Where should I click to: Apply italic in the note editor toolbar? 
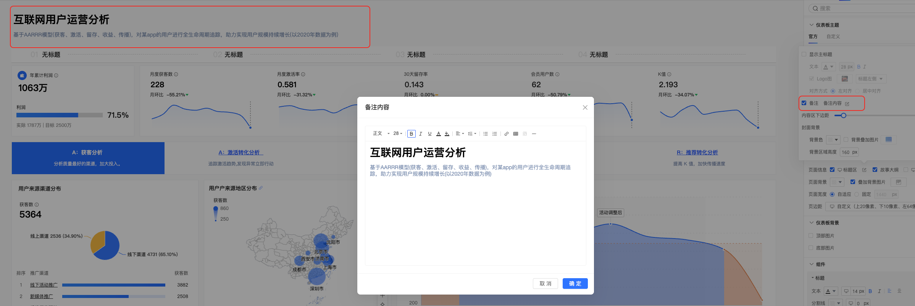coord(421,134)
